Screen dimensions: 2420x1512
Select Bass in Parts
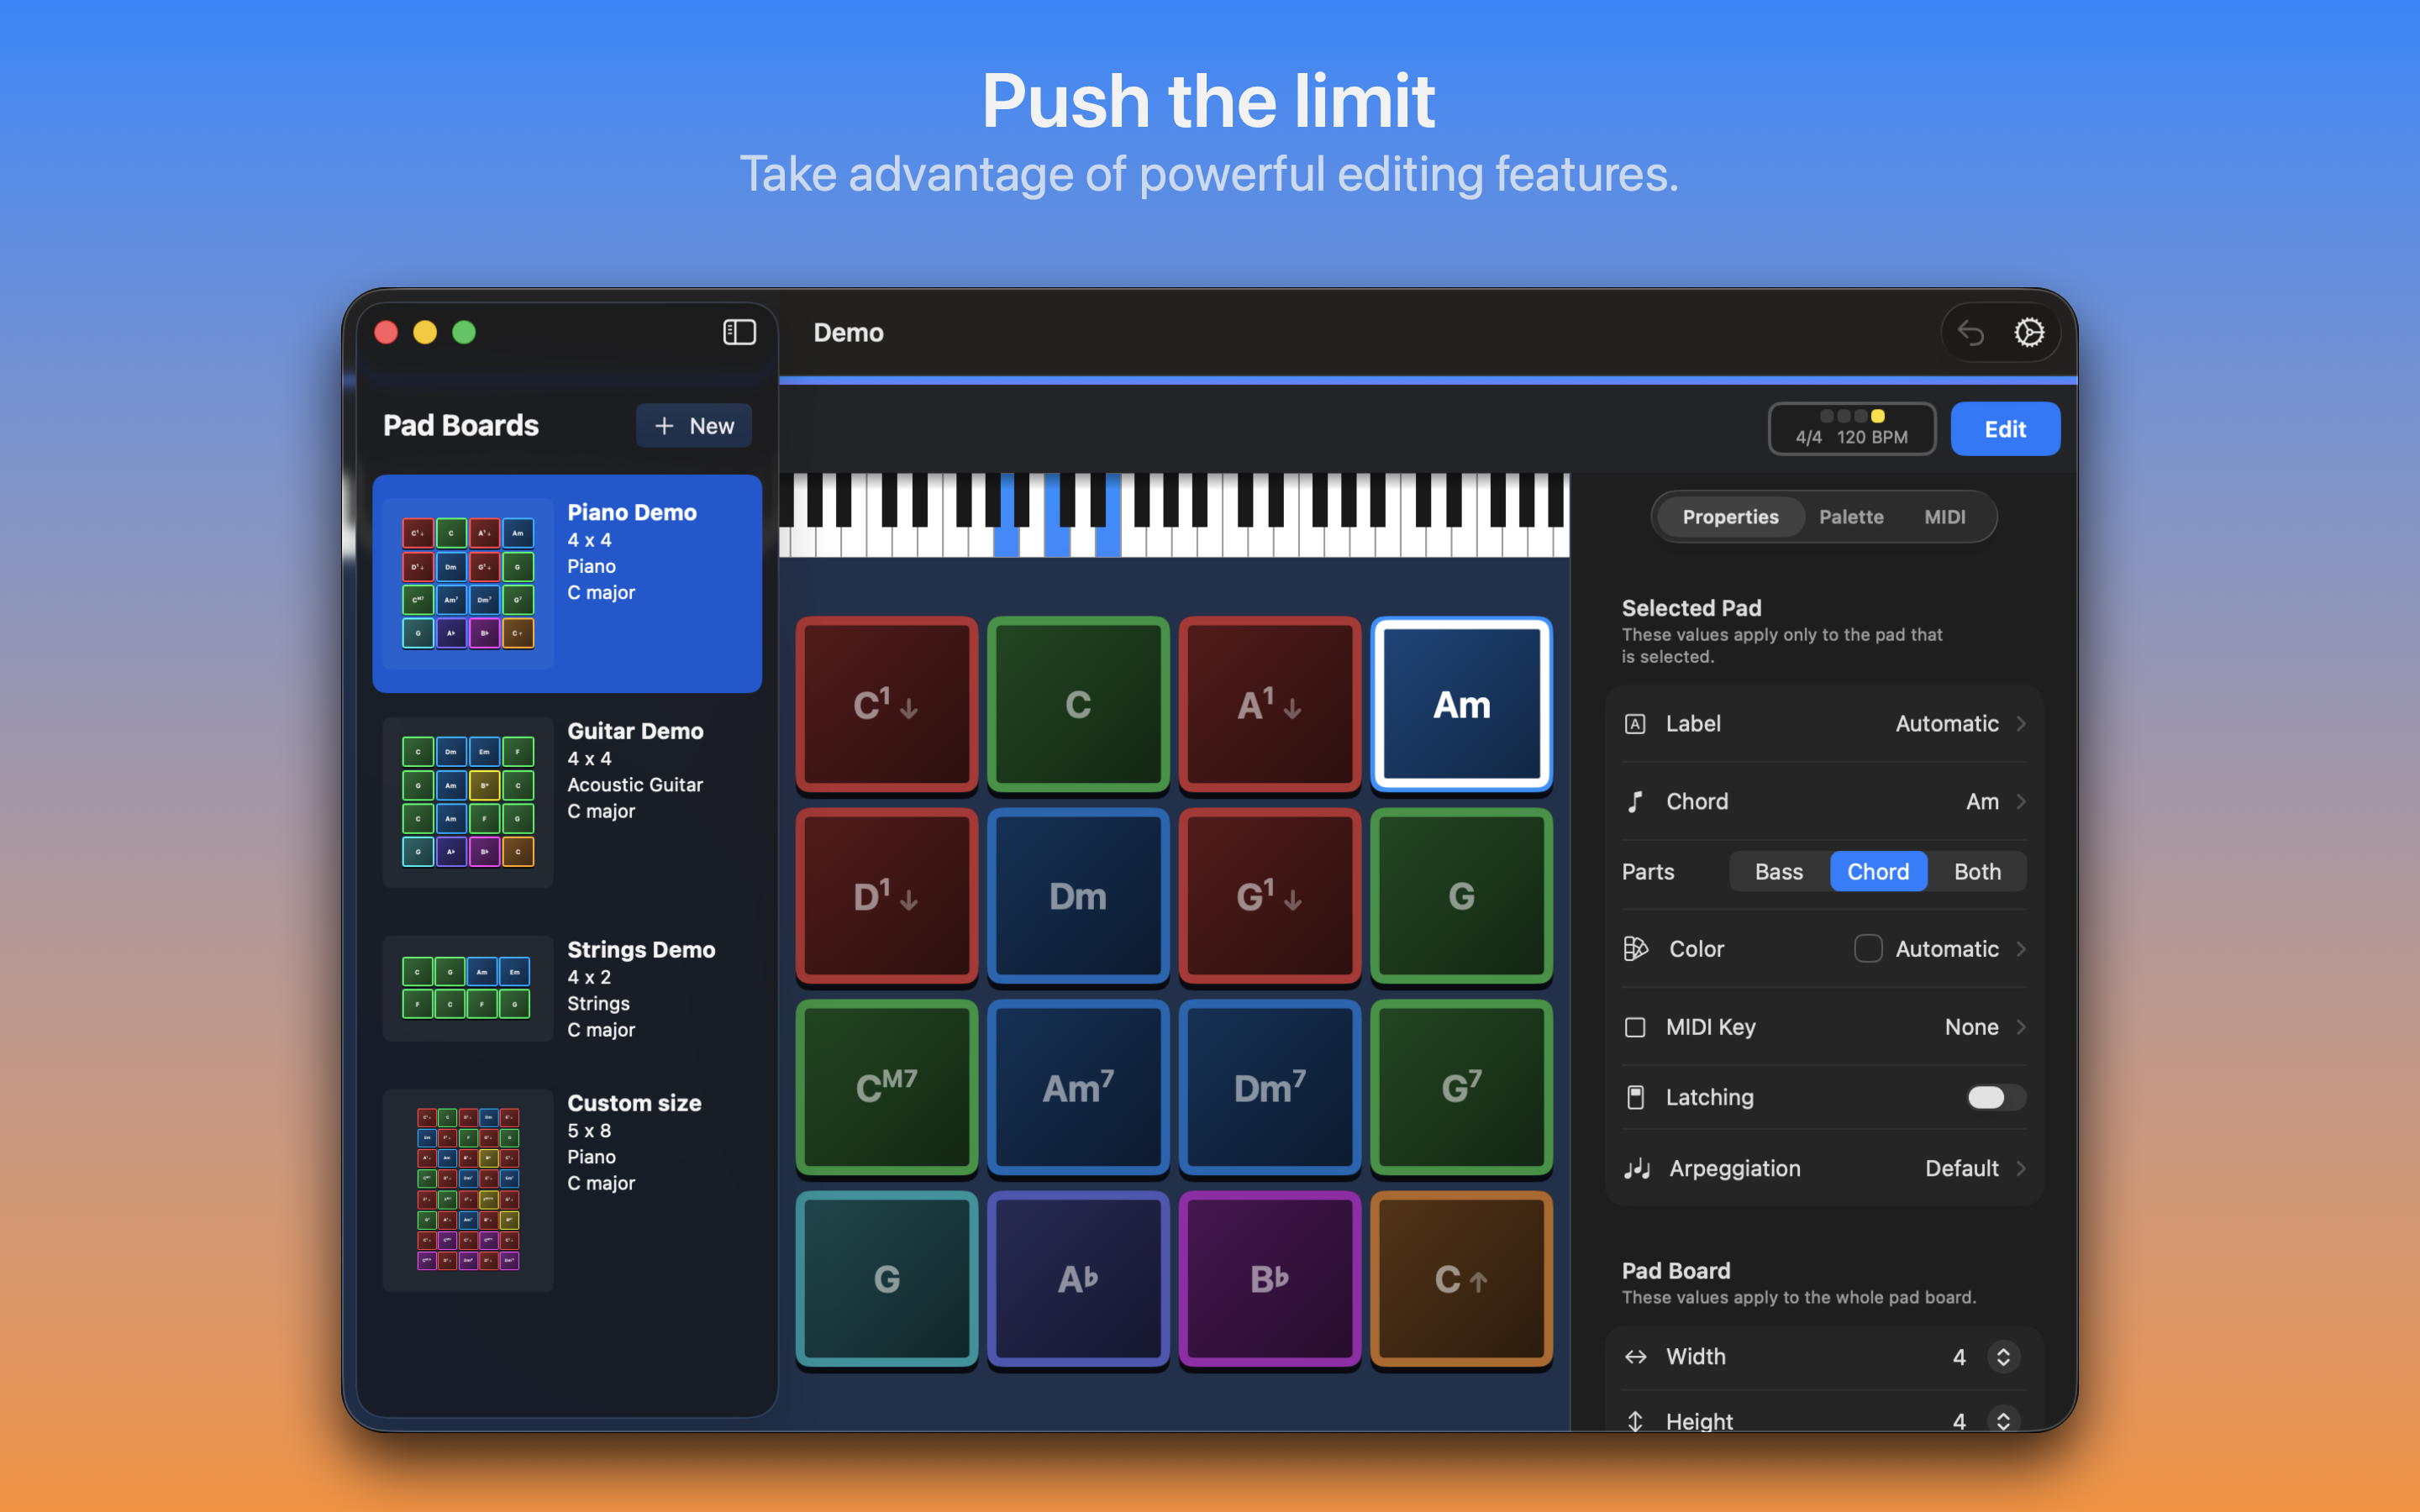tap(1779, 872)
